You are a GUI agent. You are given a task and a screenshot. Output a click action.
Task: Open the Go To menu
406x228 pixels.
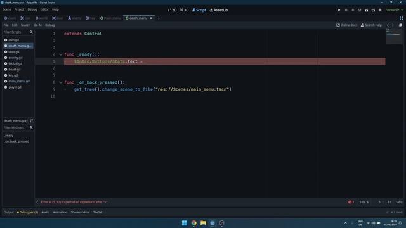(x=37, y=25)
